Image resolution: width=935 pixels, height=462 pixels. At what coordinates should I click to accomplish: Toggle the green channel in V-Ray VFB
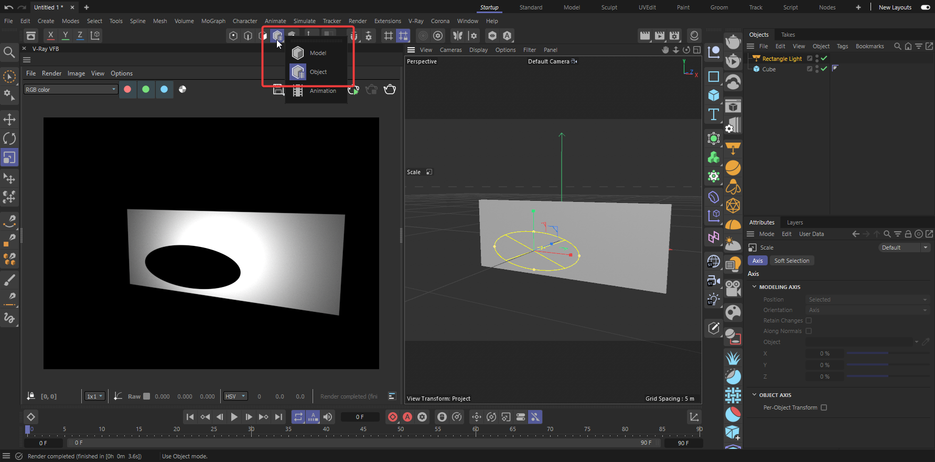[x=146, y=89]
